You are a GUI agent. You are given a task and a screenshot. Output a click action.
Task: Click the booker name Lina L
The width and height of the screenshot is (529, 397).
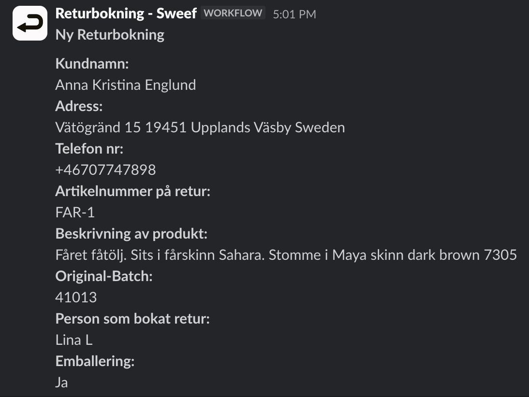point(73,340)
